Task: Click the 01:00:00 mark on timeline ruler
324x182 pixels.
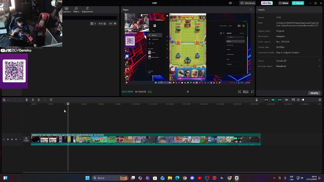Action: tap(136, 104)
